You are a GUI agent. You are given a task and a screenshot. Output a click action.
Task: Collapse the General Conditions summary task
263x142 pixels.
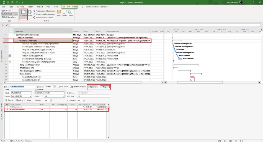coord(19,41)
